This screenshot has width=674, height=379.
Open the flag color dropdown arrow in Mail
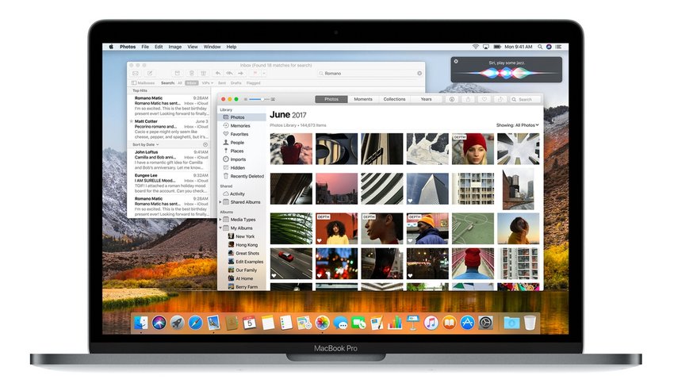click(263, 74)
